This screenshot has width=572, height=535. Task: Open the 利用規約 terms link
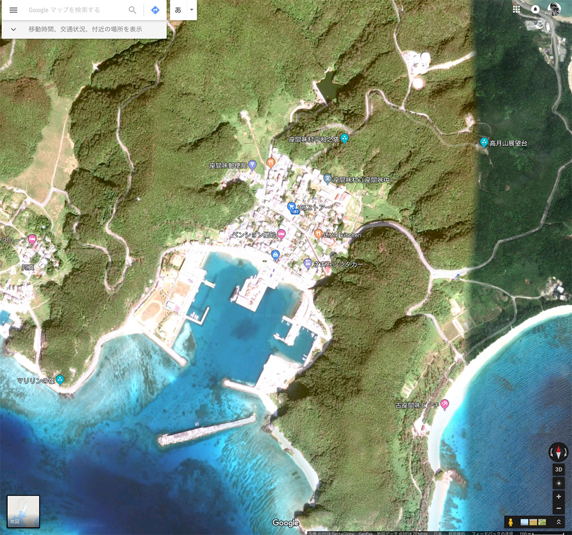[x=457, y=533]
